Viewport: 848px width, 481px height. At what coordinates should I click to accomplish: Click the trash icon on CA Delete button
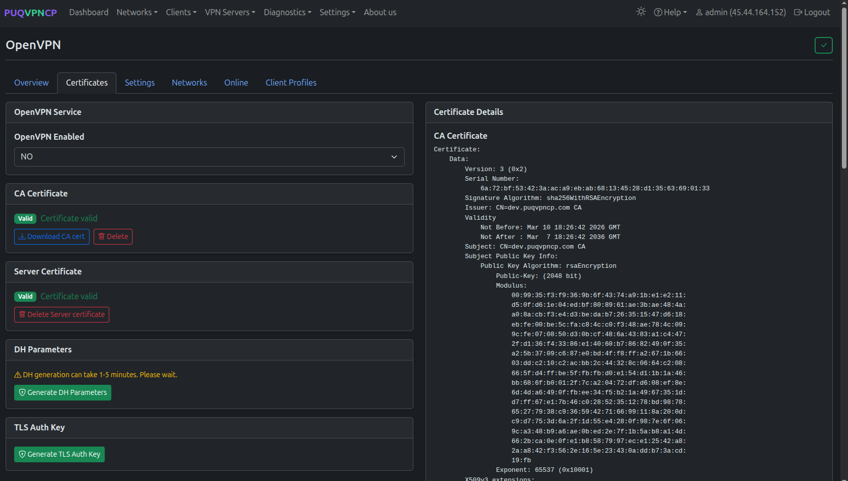pos(102,236)
